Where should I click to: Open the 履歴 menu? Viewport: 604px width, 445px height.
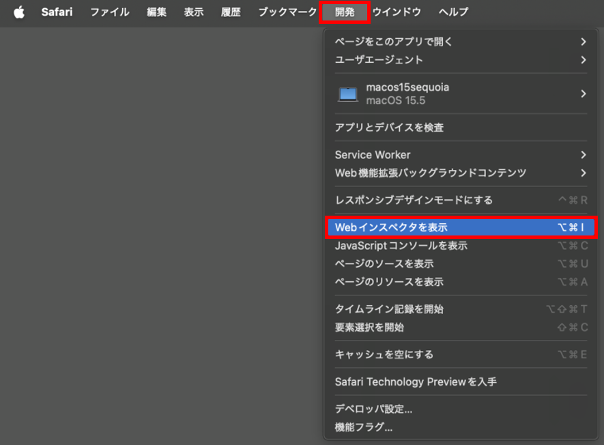pyautogui.click(x=231, y=12)
